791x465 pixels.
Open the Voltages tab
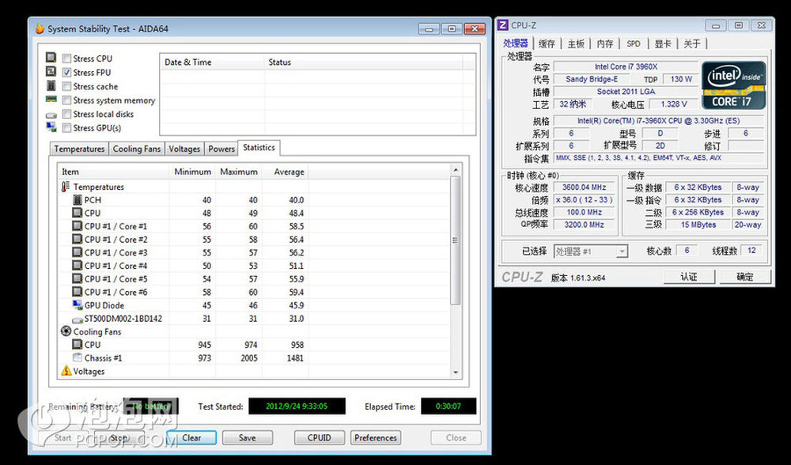click(x=184, y=149)
